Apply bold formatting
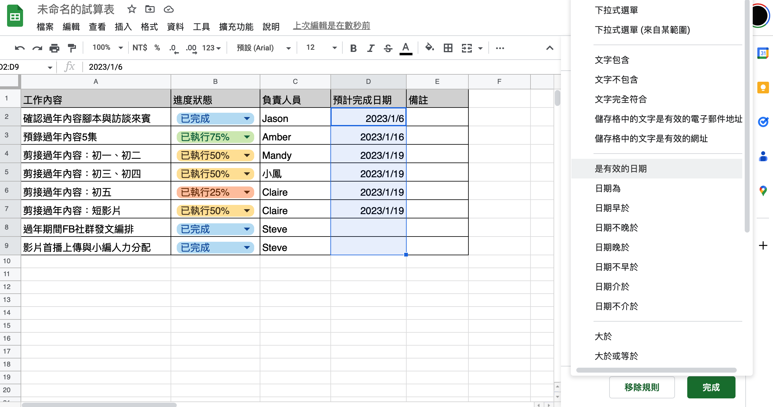The width and height of the screenshot is (773, 407). (x=353, y=48)
